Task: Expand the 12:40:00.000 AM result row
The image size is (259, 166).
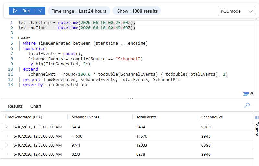Action: pyautogui.click(x=7, y=154)
